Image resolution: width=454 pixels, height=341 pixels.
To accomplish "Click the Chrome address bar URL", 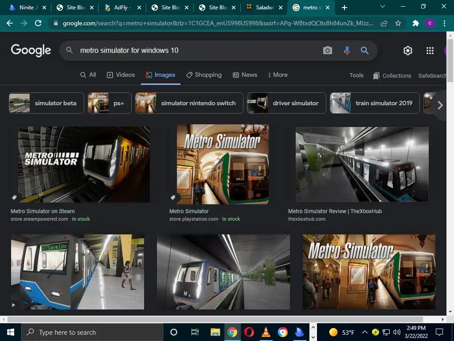I will (217, 23).
